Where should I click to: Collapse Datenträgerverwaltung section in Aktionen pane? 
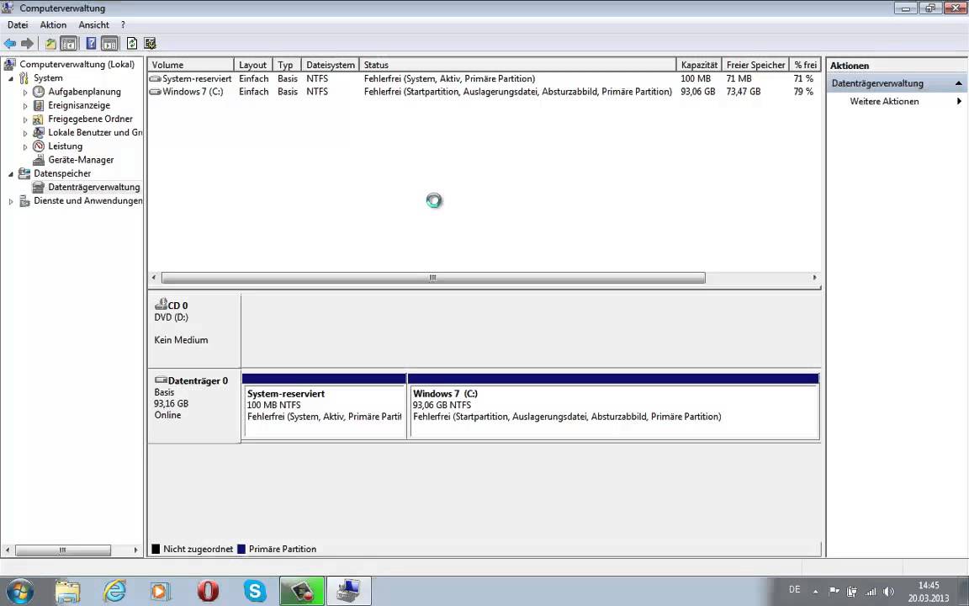959,83
